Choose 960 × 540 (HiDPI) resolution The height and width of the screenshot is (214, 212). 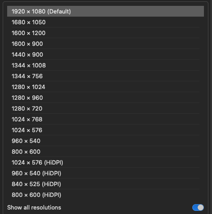click(x=105, y=173)
